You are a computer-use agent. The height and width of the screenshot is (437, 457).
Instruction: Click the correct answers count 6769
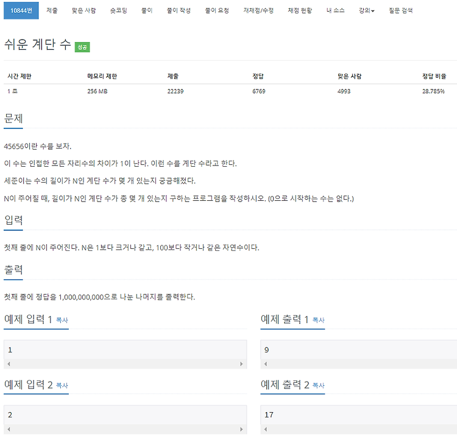[x=259, y=91]
